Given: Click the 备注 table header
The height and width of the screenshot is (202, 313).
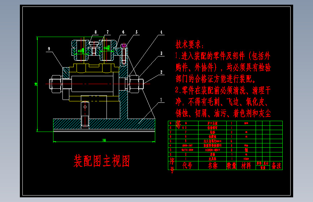Looking at the screenshot, I should [x=276, y=165].
